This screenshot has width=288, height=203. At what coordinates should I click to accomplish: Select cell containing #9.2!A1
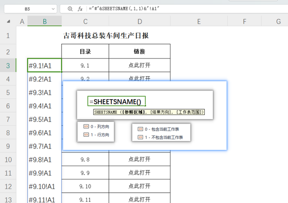point(45,79)
